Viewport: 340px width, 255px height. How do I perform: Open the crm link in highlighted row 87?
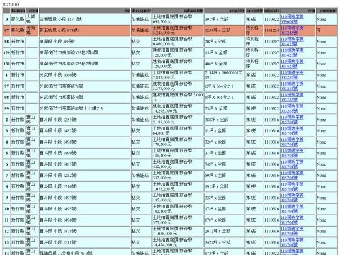(292, 30)
